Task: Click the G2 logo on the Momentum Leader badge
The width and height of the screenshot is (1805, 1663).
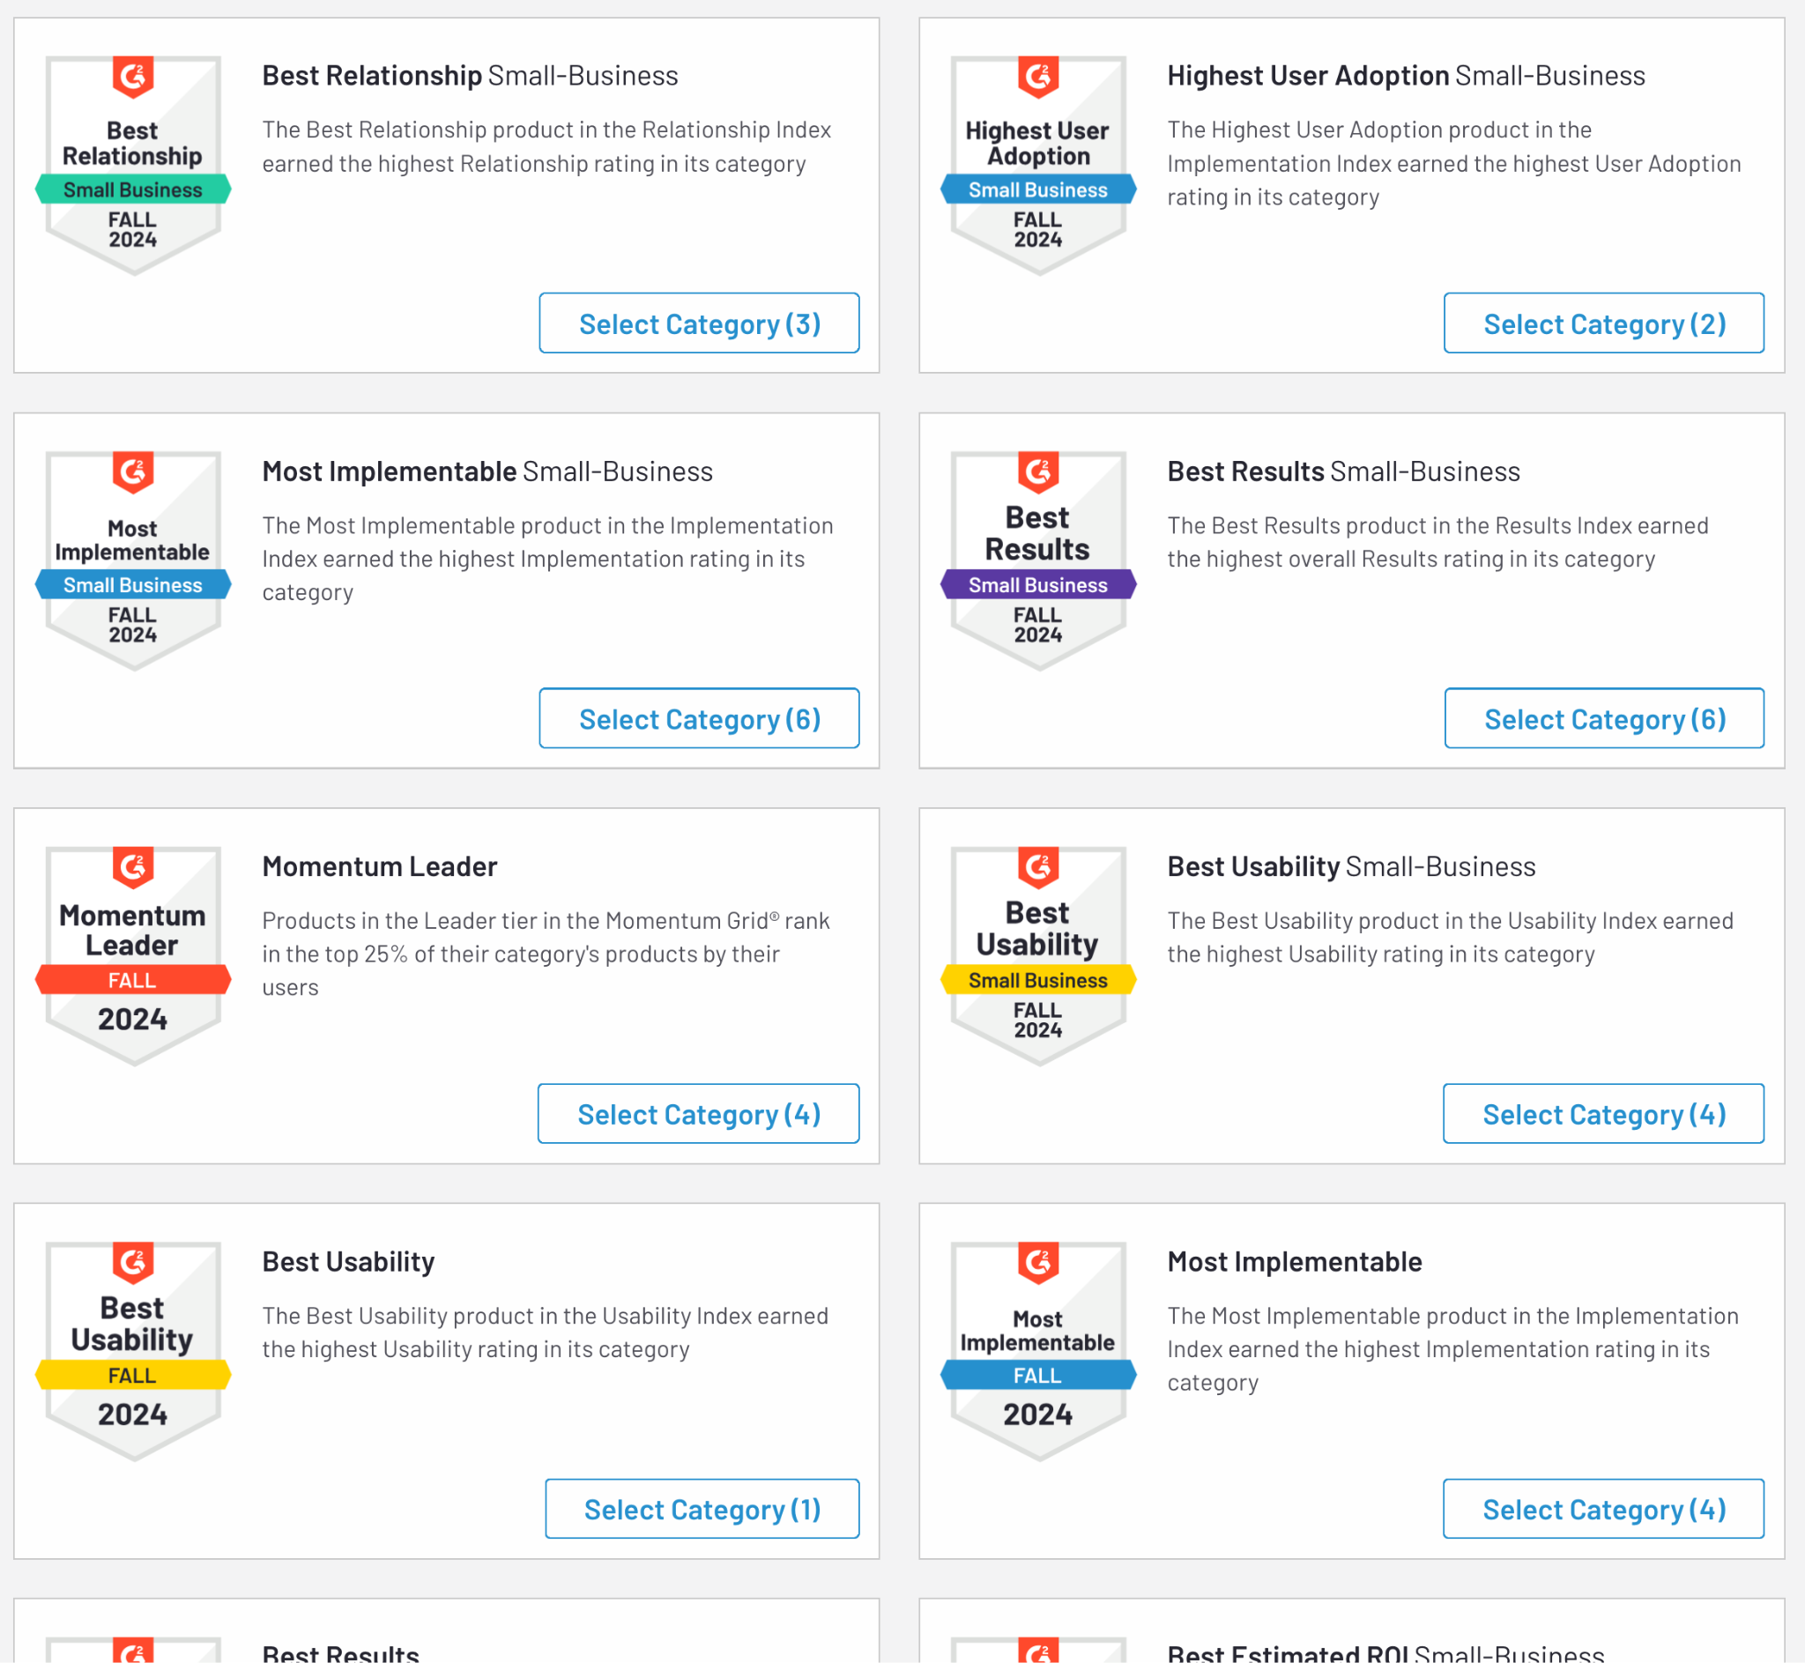Action: pyautogui.click(x=132, y=868)
